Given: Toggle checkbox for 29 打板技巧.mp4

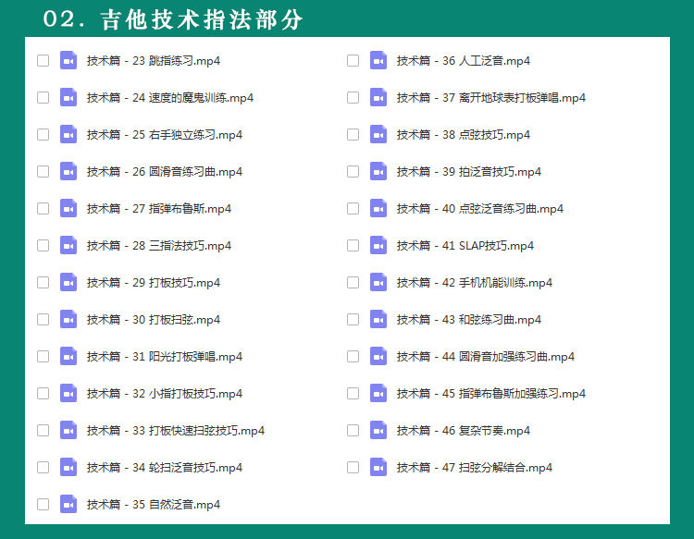Looking at the screenshot, I should [x=43, y=283].
